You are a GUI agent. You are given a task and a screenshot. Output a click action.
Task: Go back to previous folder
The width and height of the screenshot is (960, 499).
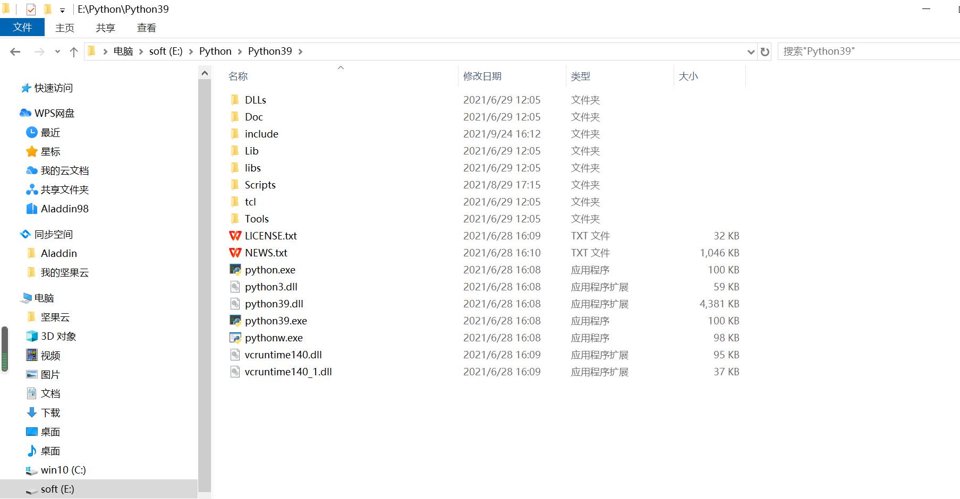pyautogui.click(x=15, y=51)
